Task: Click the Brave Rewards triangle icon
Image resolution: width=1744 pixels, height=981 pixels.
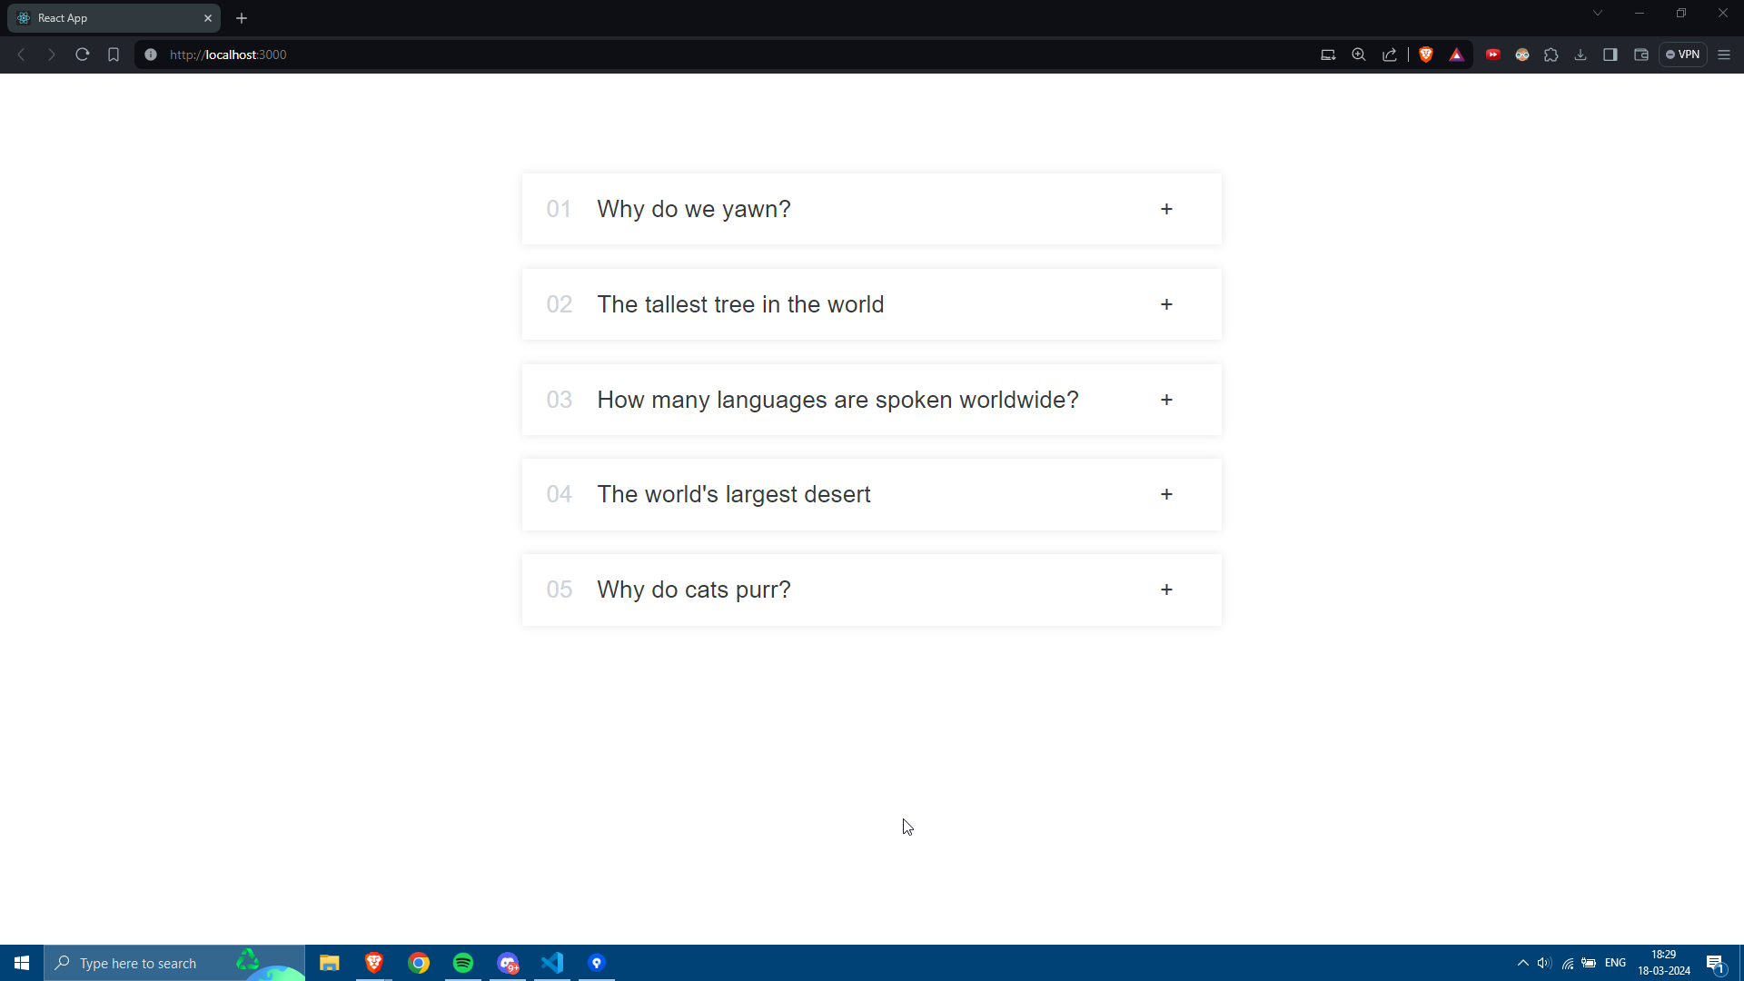Action: coord(1457,54)
